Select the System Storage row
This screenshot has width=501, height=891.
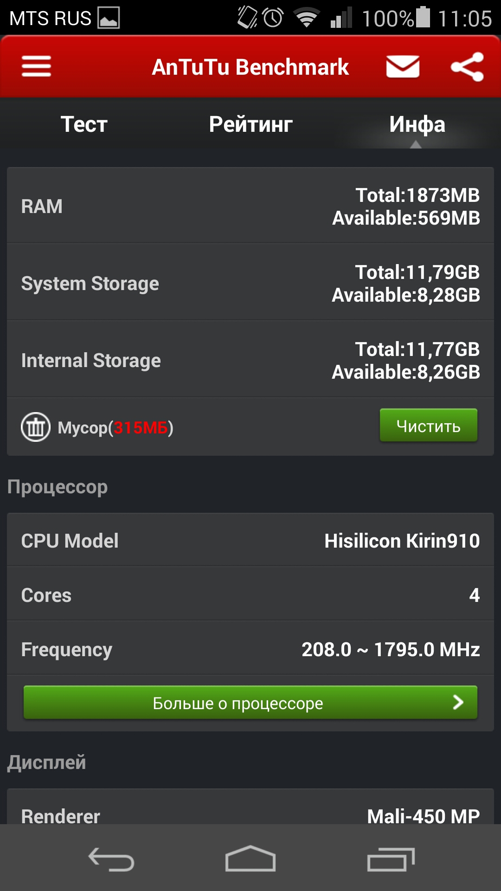tap(250, 283)
